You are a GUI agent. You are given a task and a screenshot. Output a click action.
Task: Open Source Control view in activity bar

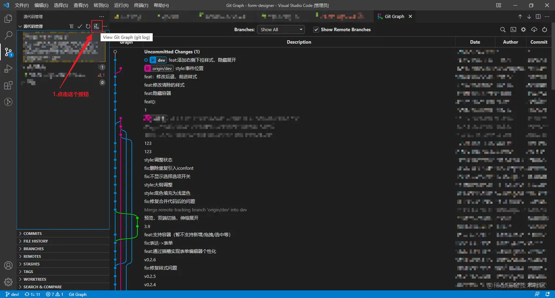(x=8, y=52)
